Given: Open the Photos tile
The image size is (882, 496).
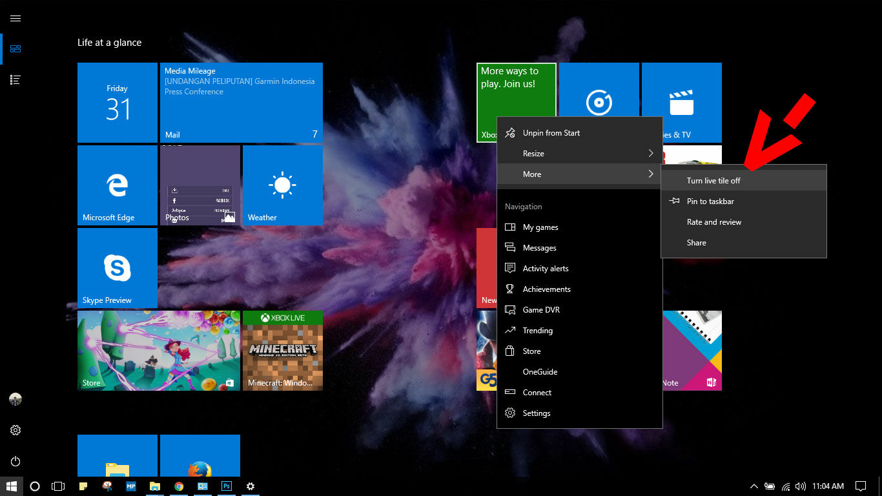Looking at the screenshot, I should [200, 185].
